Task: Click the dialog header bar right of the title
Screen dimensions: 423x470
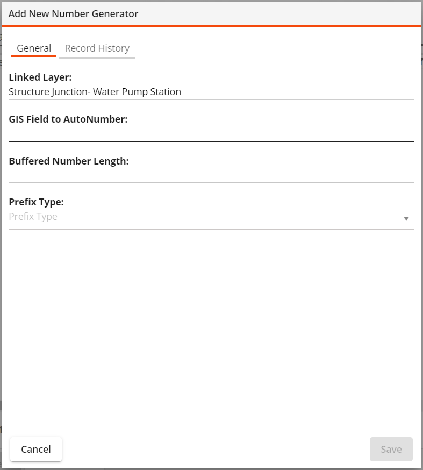Action: (x=278, y=14)
